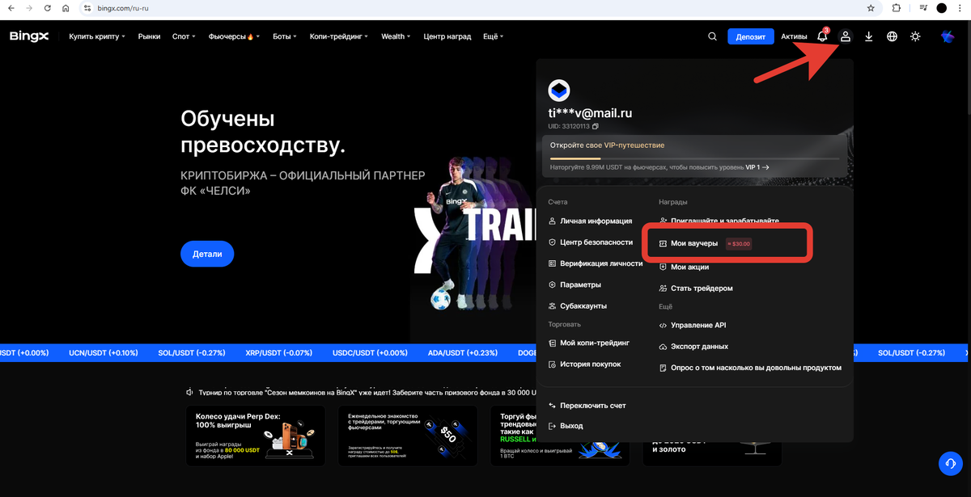Click UCN/USDT (+0.10%) ticker

click(x=104, y=352)
